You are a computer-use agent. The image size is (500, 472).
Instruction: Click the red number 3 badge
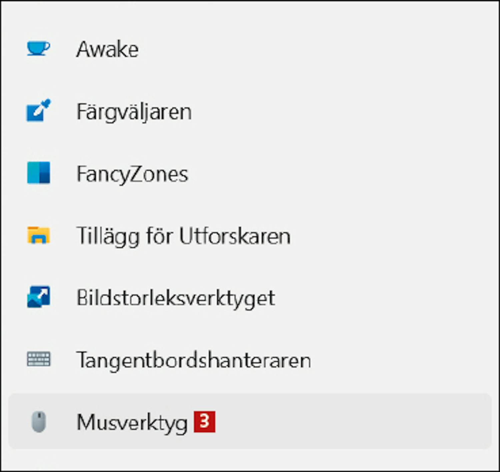point(204,422)
